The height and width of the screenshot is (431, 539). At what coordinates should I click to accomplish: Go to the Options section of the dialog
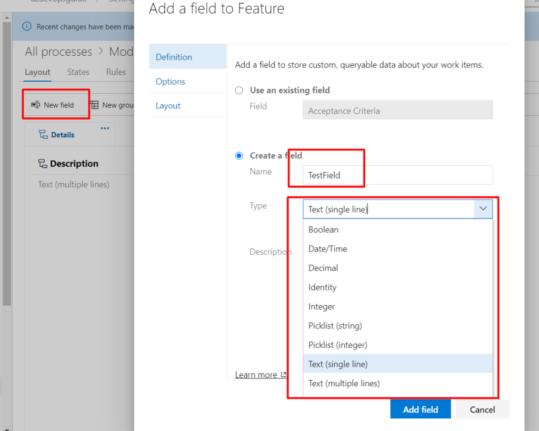pyautogui.click(x=170, y=82)
